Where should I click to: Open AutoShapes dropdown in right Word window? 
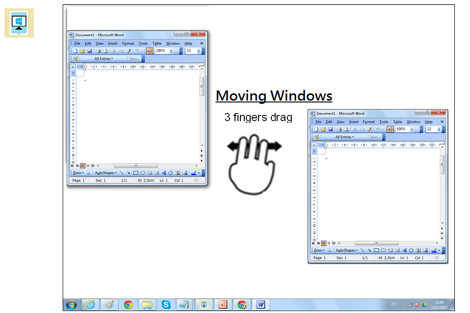click(x=347, y=250)
